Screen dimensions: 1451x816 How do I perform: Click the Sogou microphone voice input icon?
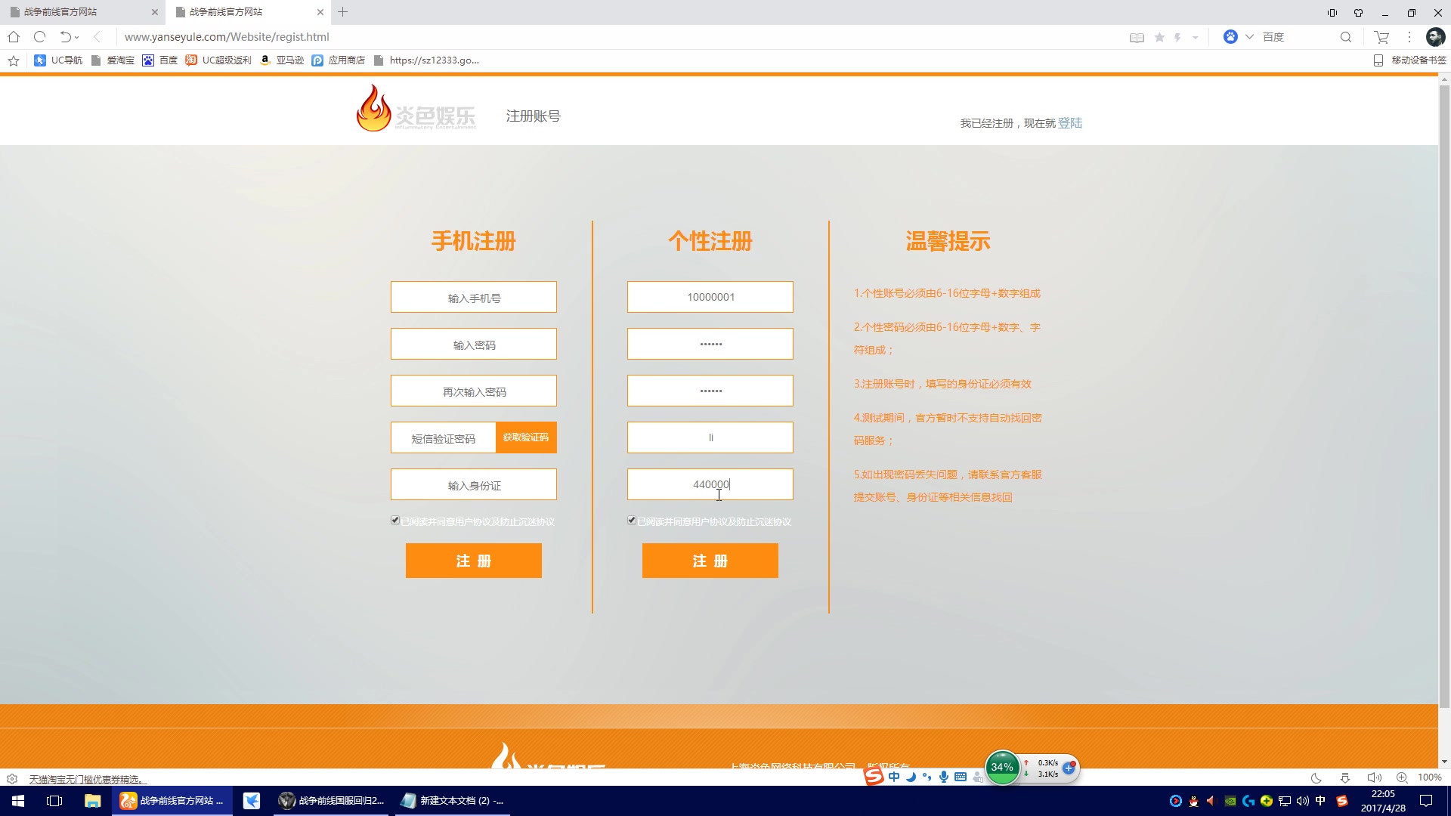coord(944,777)
